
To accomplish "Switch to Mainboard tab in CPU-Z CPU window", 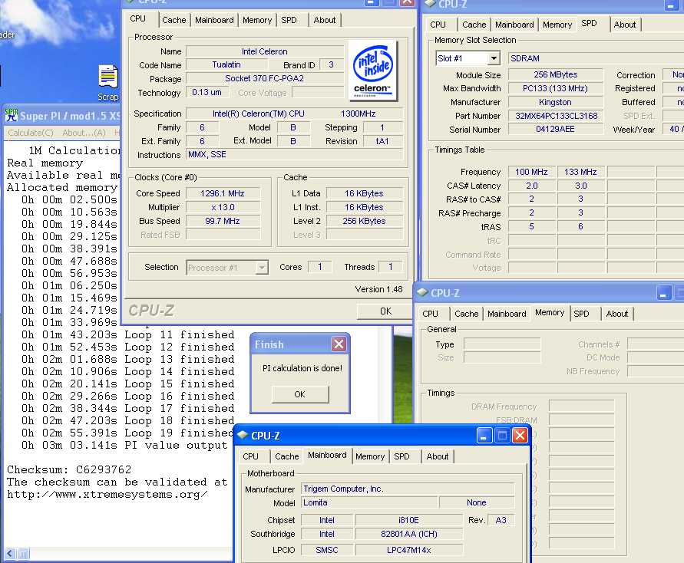I will coord(214,20).
